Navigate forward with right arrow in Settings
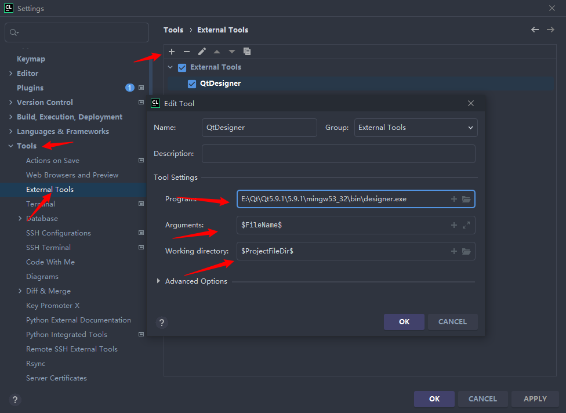566x413 pixels. coord(550,30)
